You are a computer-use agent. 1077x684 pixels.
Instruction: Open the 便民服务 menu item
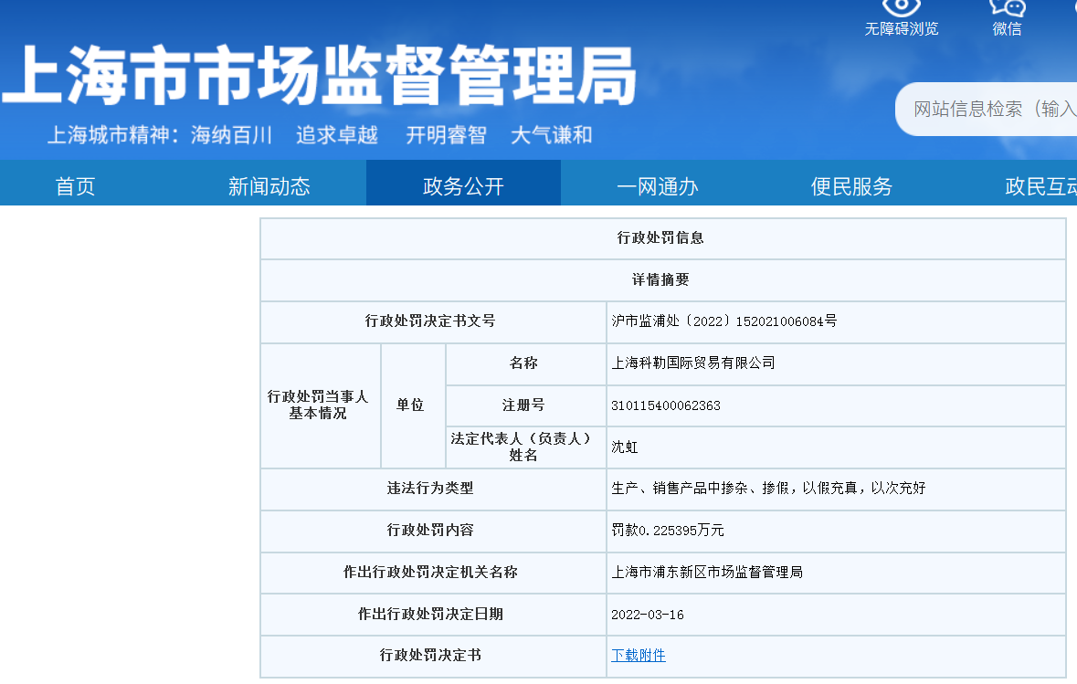tap(851, 186)
